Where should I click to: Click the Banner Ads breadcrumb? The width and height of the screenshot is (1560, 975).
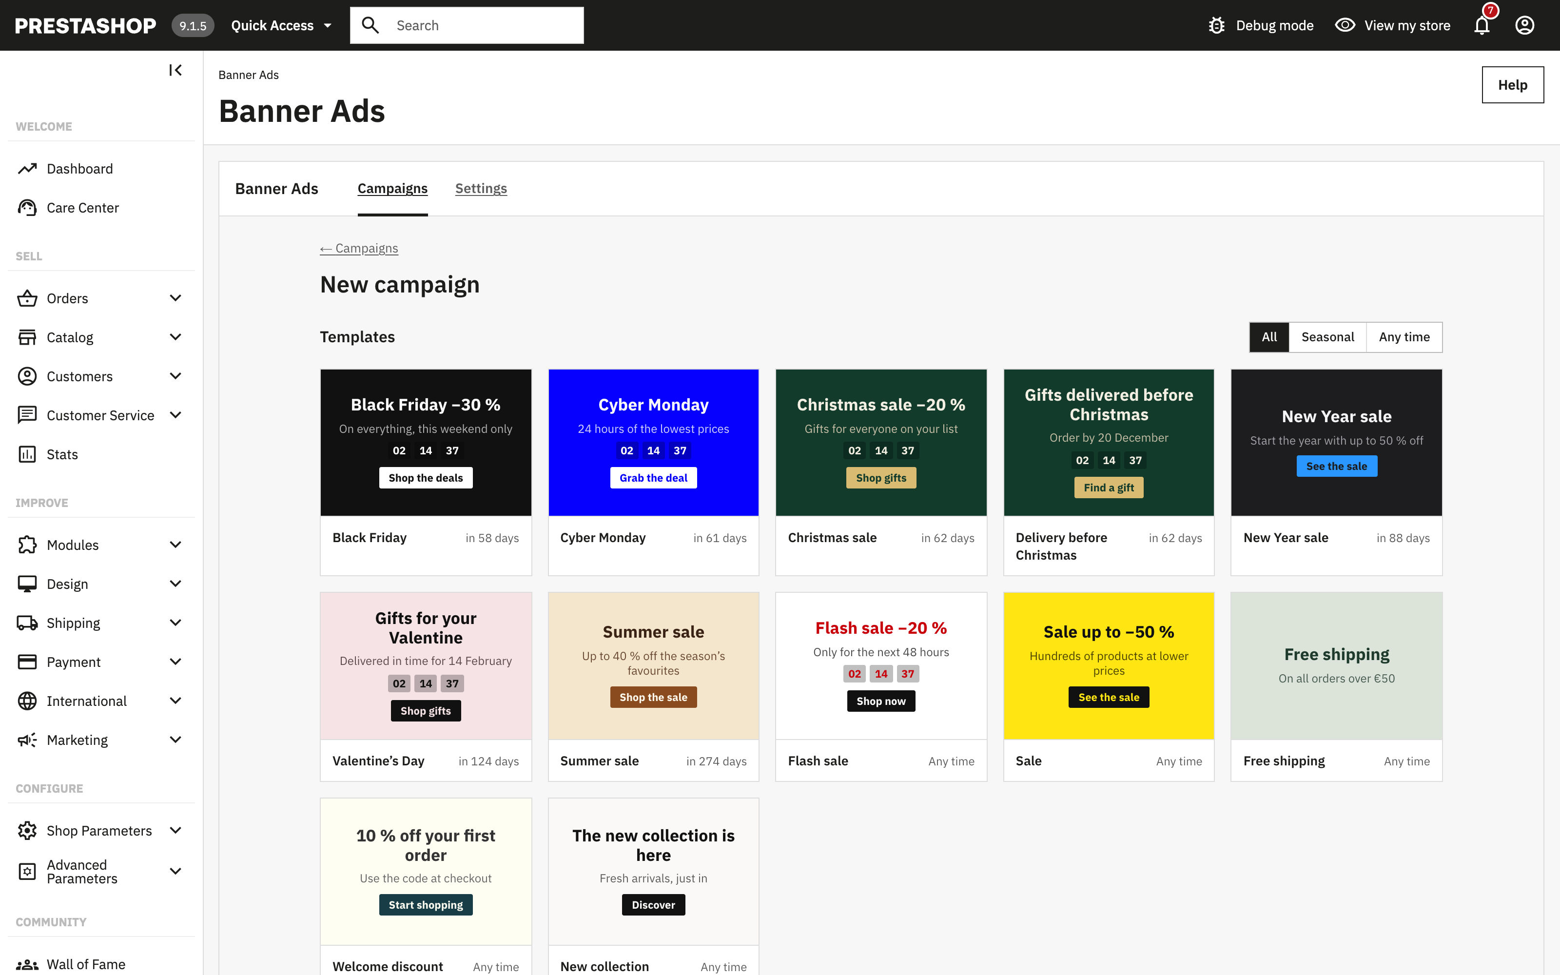248,75
